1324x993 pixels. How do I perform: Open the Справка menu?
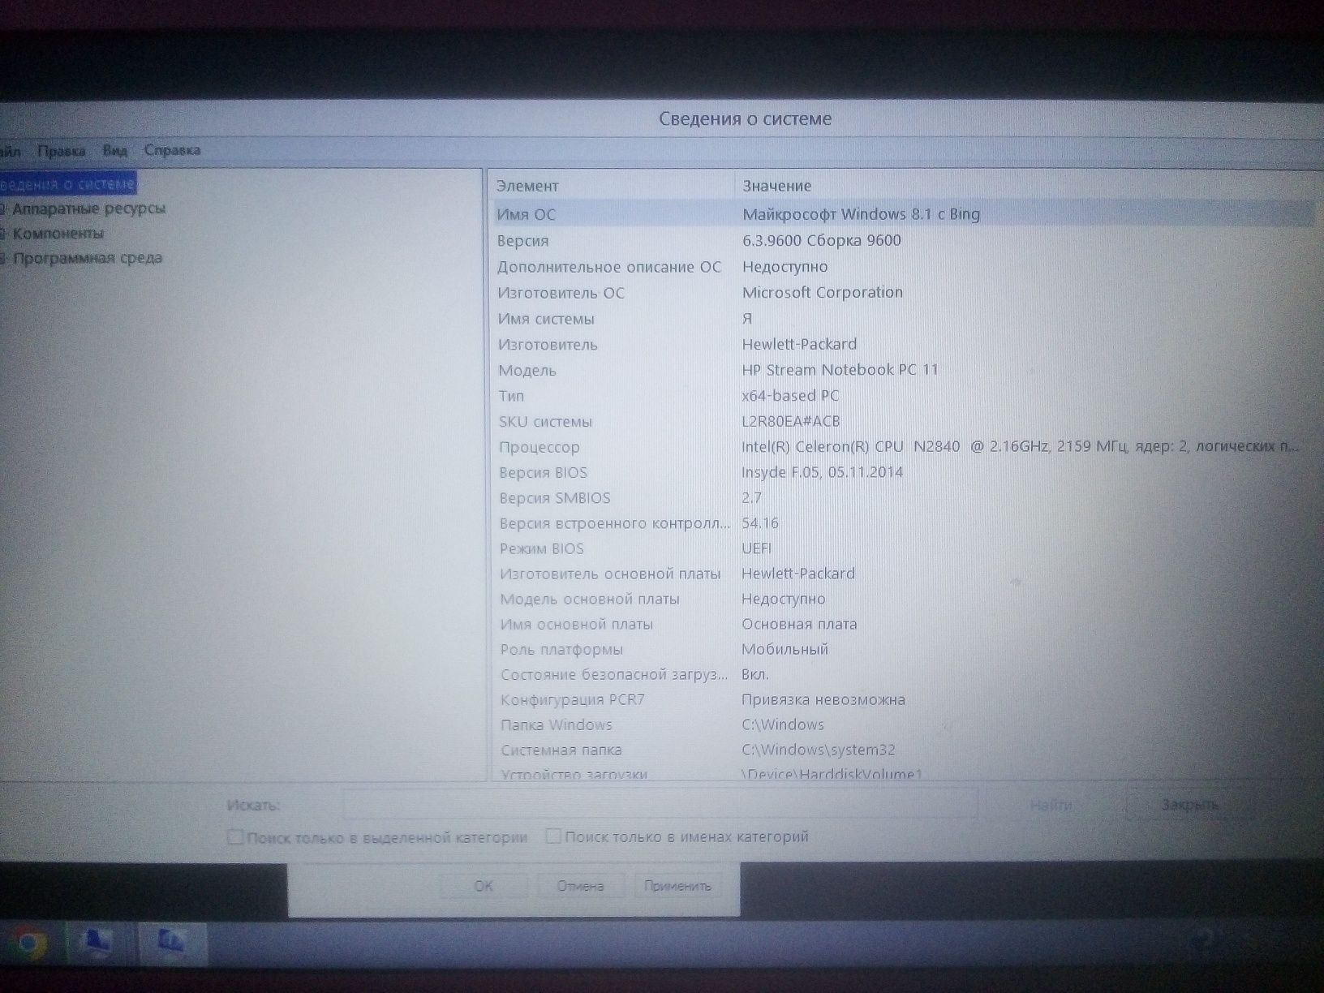pos(172,150)
